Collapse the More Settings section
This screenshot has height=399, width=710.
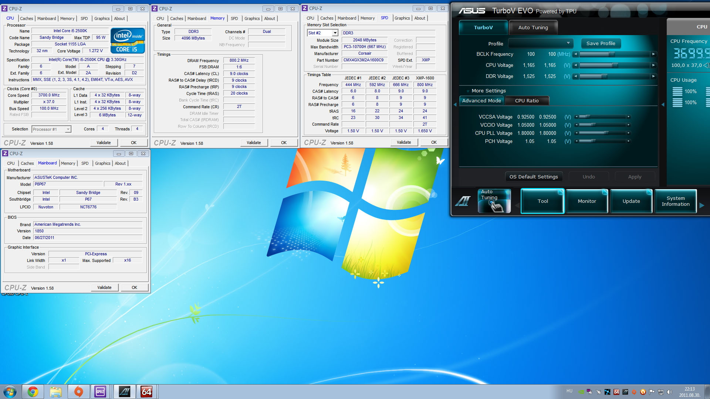pyautogui.click(x=468, y=91)
